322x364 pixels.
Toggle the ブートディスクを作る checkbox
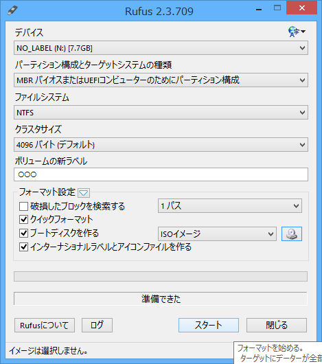pos(23,233)
